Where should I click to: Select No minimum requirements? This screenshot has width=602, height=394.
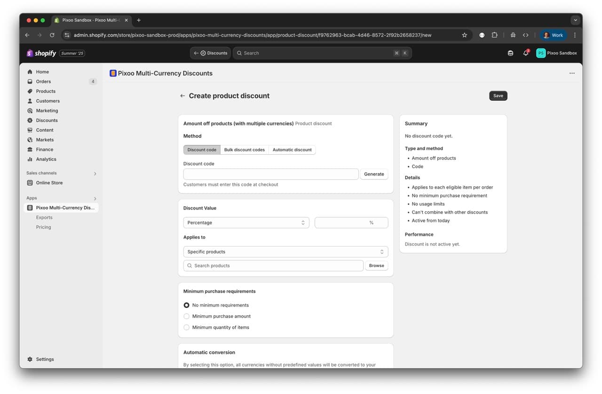[x=187, y=305]
